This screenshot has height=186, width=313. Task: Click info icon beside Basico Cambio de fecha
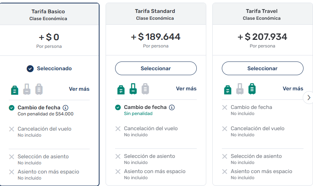tap(65, 107)
